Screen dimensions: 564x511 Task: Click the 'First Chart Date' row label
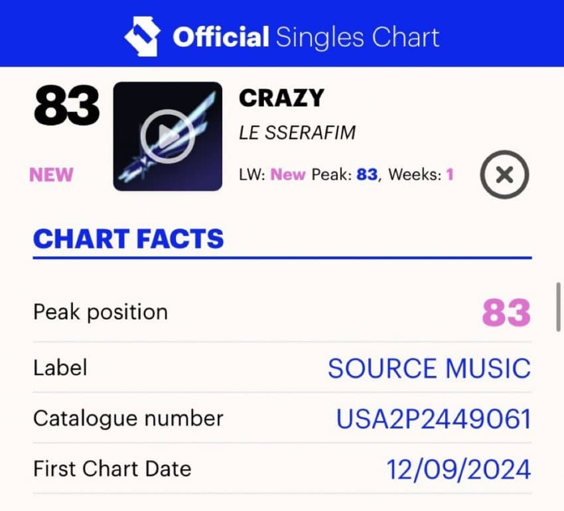[112, 469]
